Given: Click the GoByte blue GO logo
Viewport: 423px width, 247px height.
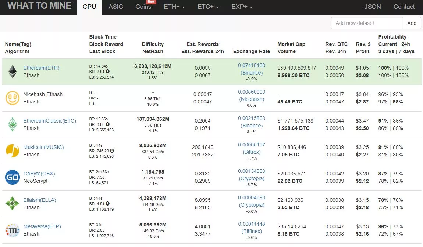Looking at the screenshot, I should pyautogui.click(x=13, y=177).
